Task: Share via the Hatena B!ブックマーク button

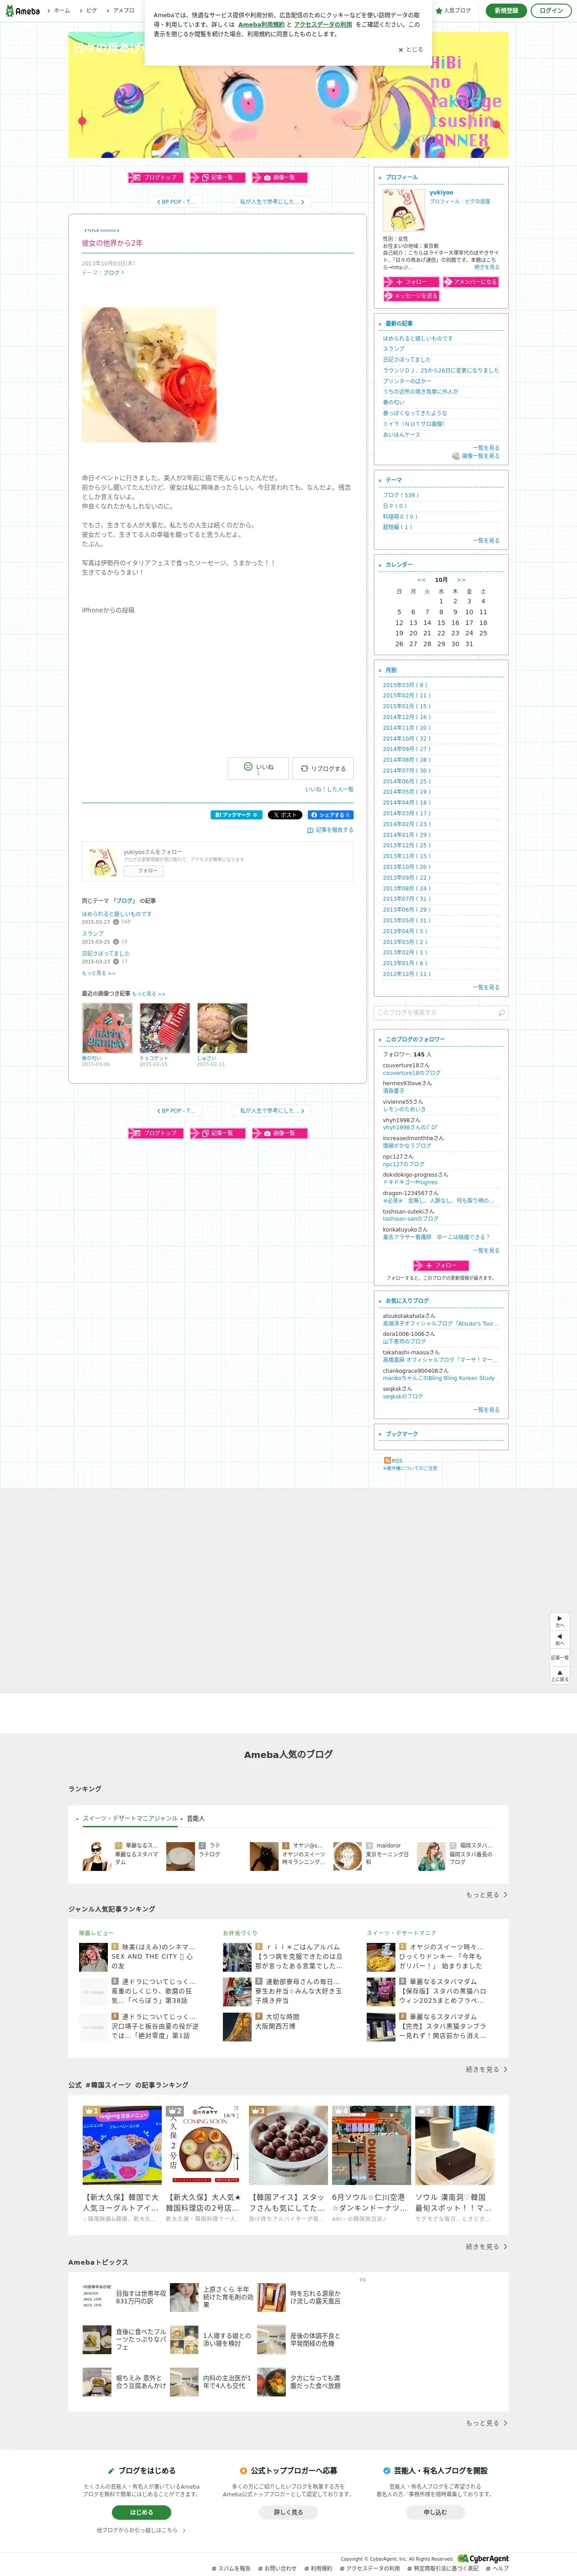Action: pyautogui.click(x=236, y=815)
